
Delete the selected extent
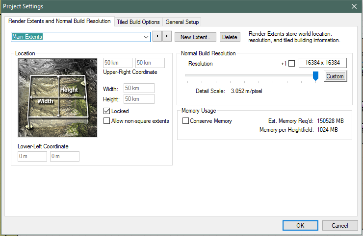230,37
